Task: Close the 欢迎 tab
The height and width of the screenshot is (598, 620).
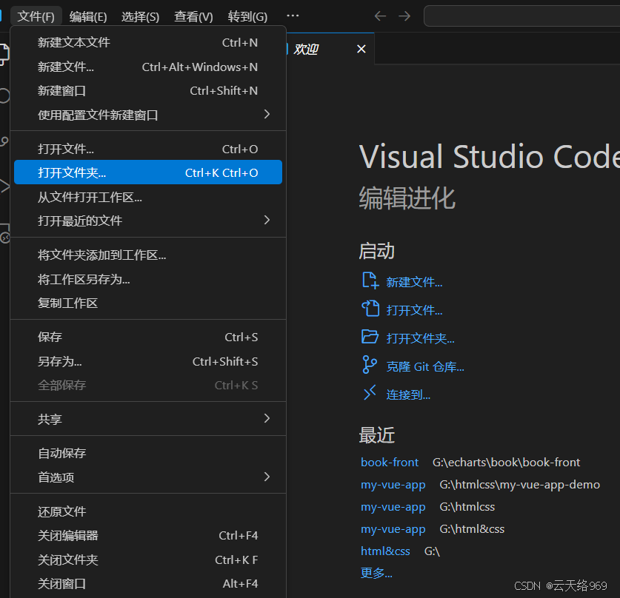Action: (361, 49)
